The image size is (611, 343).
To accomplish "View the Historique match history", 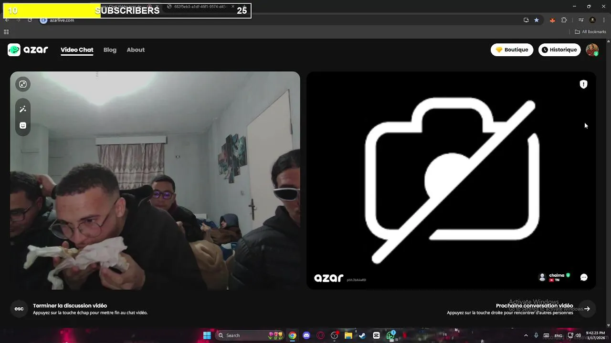I will point(559,50).
